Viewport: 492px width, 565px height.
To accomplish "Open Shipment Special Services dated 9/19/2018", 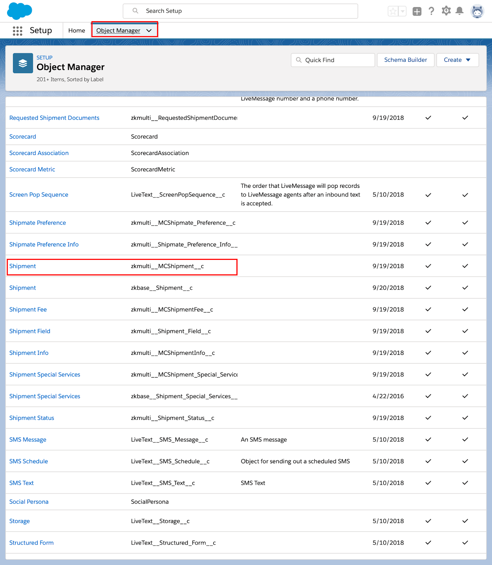I will (x=44, y=375).
